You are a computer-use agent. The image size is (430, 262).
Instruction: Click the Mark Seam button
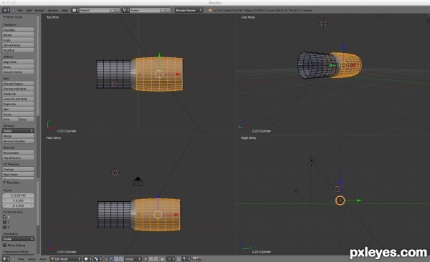[x=18, y=174]
